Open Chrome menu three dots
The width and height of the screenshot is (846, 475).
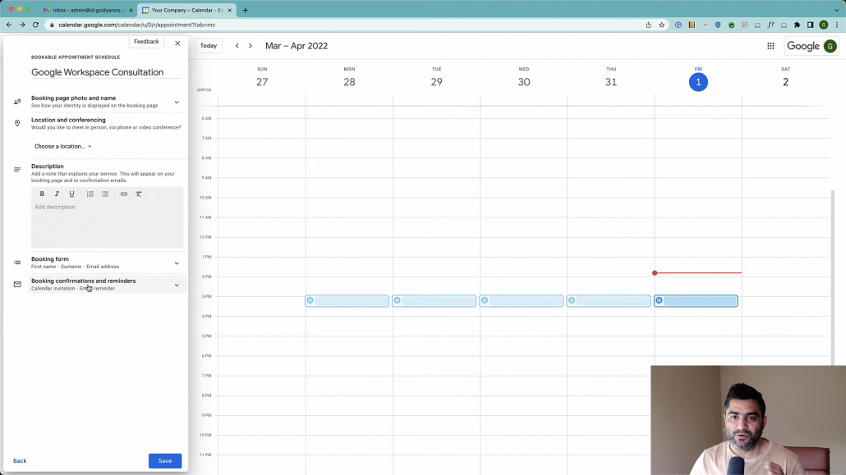(837, 25)
